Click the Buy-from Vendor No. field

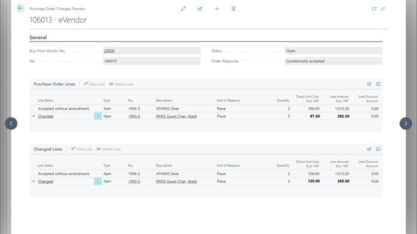pos(151,51)
